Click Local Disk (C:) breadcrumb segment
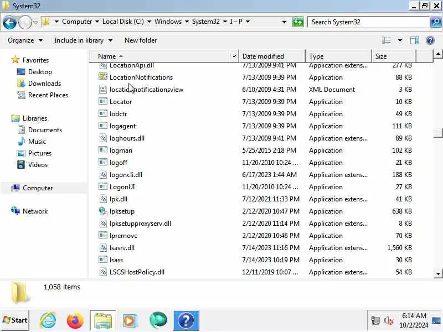The image size is (443, 332). [123, 22]
